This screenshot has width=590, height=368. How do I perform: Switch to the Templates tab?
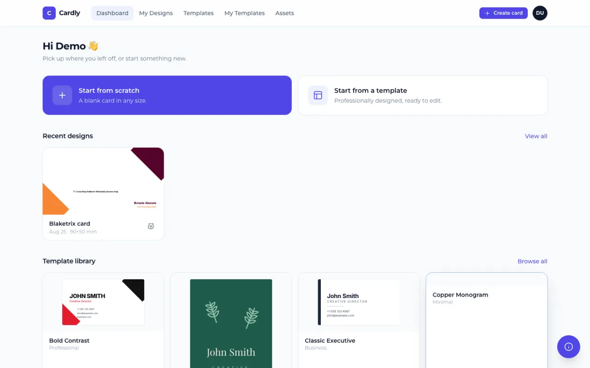point(199,13)
